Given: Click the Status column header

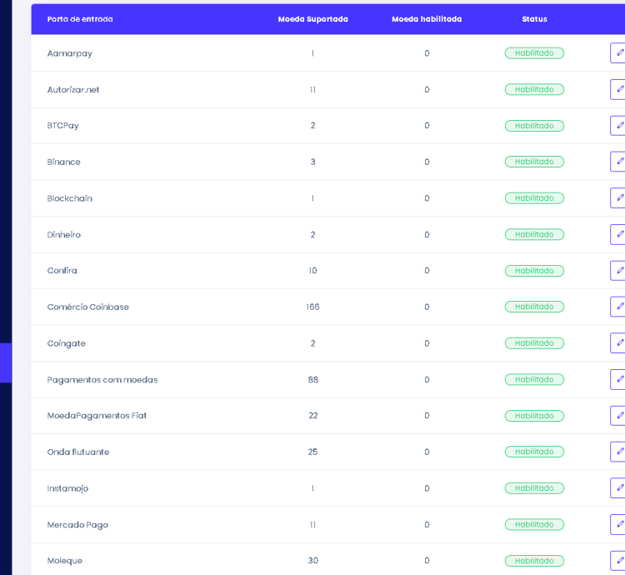Looking at the screenshot, I should click(534, 19).
